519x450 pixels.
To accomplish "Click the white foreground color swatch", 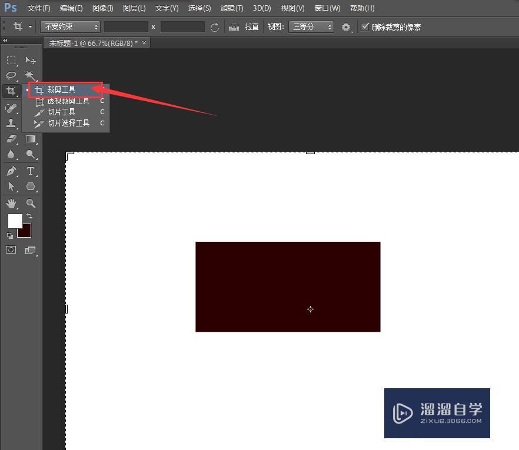I will [15, 221].
